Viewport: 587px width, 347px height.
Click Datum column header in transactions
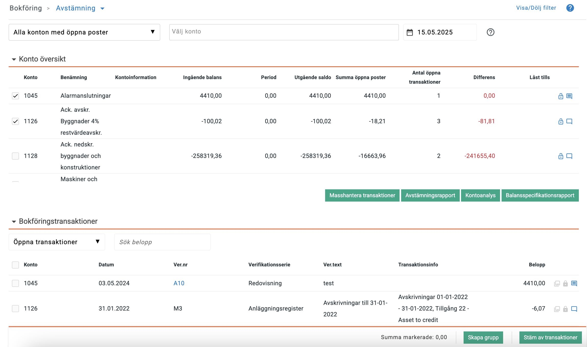click(106, 265)
